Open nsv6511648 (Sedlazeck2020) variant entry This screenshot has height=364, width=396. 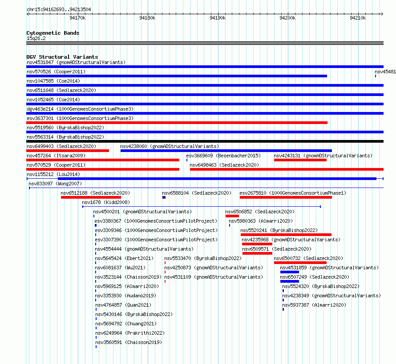coord(61,90)
